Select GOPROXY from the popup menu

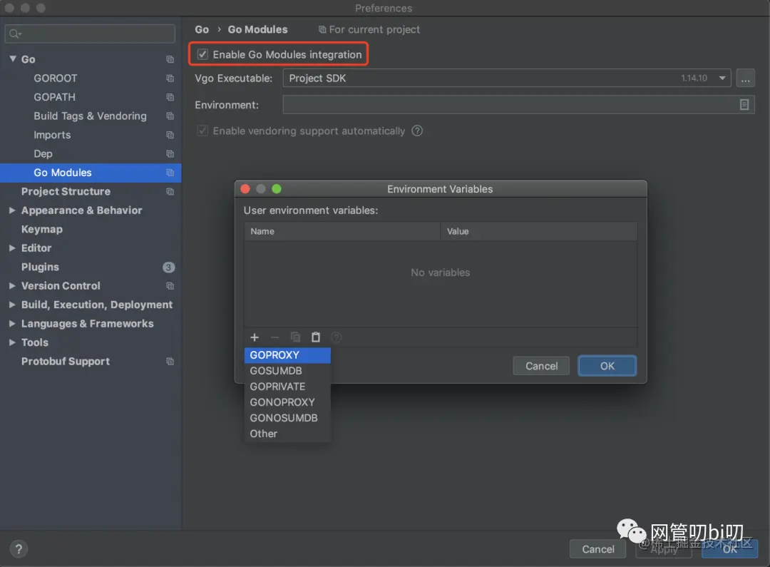point(287,354)
